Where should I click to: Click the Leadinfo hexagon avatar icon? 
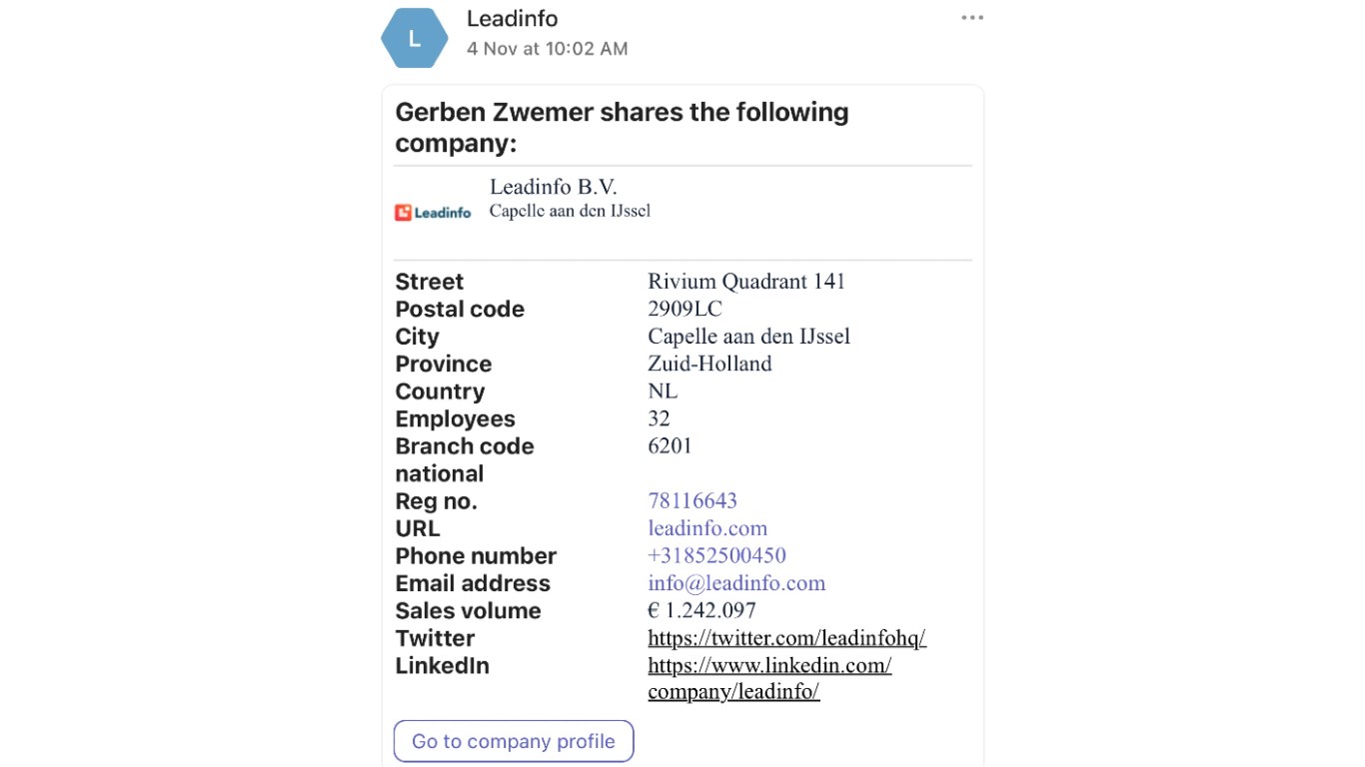[x=415, y=39]
